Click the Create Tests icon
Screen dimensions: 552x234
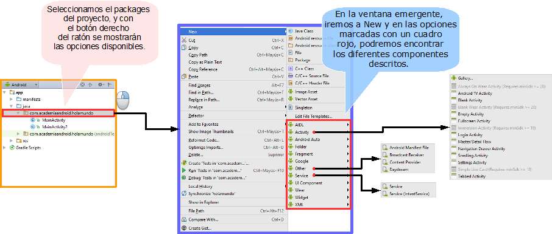point(184,163)
